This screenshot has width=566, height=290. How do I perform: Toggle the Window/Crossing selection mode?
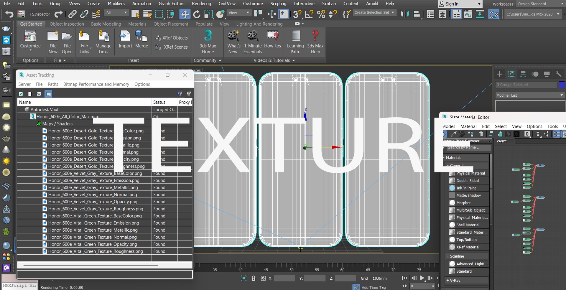coord(171,14)
